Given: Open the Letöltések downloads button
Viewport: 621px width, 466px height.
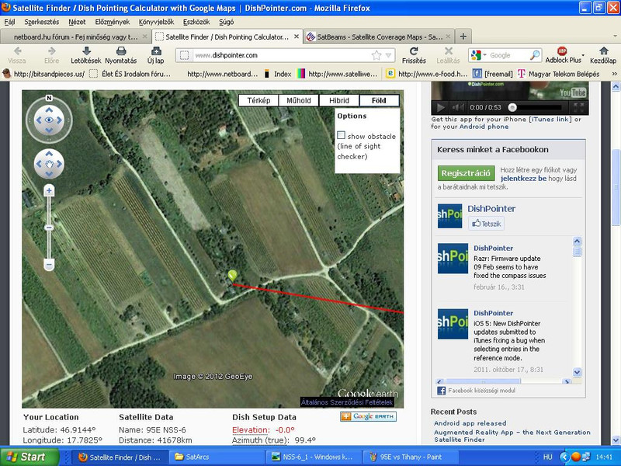Looking at the screenshot, I should point(86,55).
